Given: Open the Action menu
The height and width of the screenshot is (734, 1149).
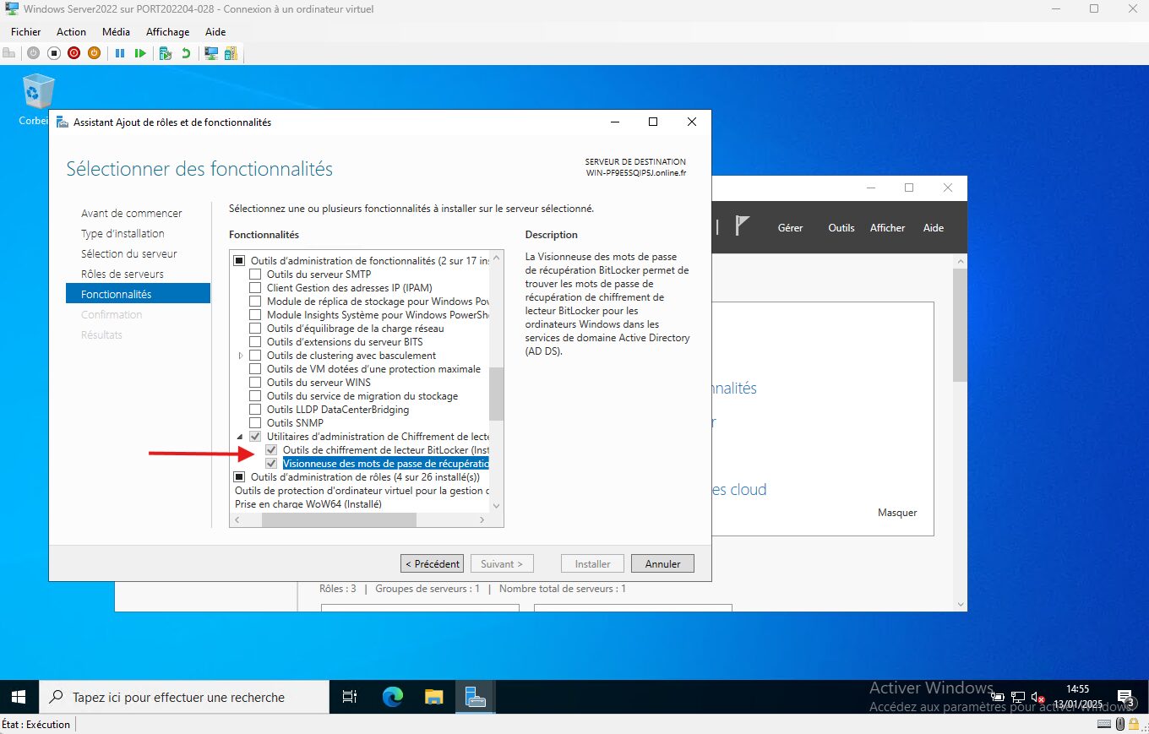Looking at the screenshot, I should 71,32.
